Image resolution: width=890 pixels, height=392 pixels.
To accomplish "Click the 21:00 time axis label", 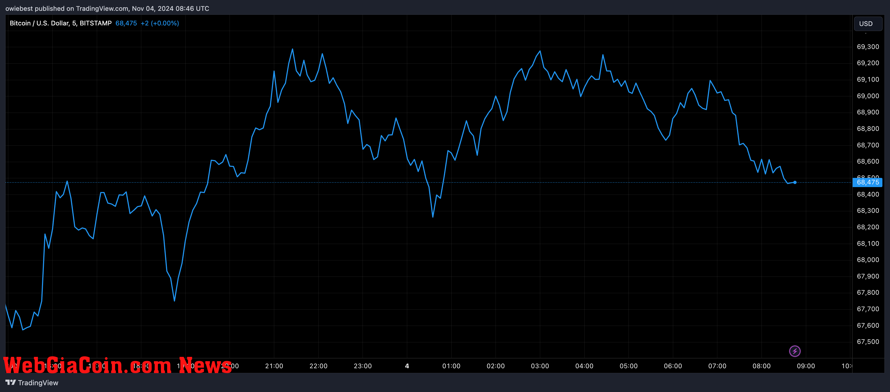I will click(274, 366).
